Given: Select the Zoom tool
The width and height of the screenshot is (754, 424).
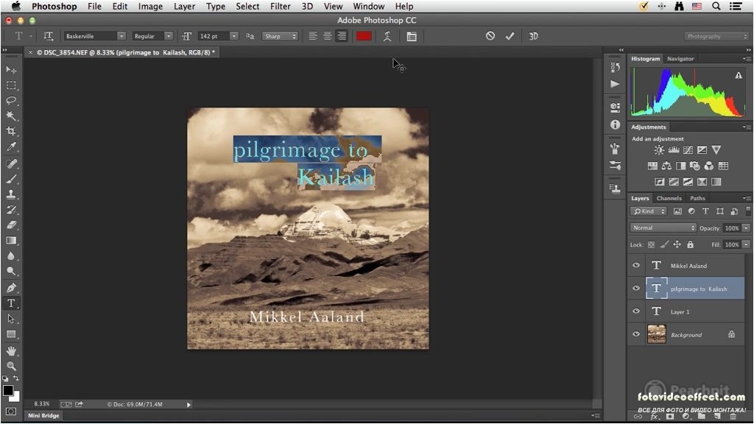Looking at the screenshot, I should [x=11, y=367].
